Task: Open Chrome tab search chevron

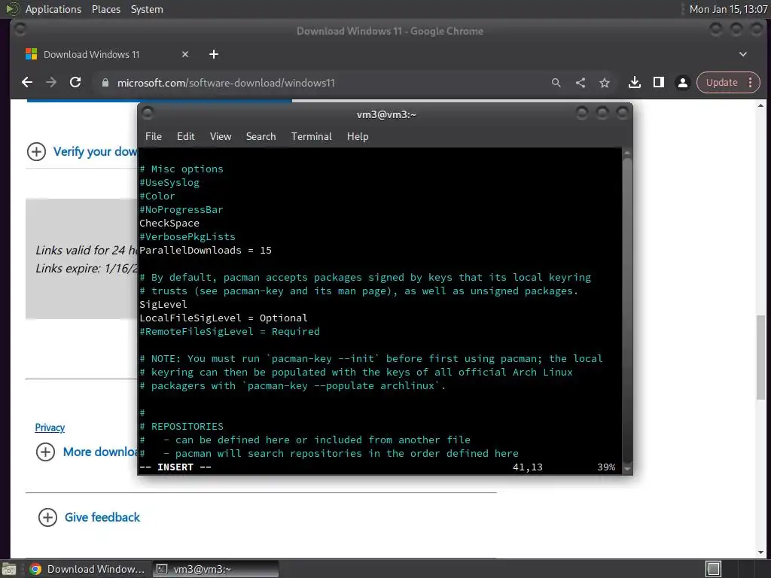Action: [x=743, y=54]
